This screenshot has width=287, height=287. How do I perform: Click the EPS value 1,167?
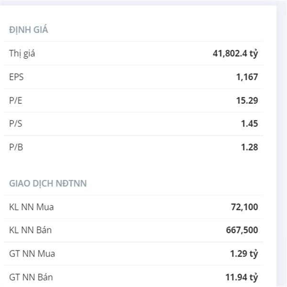coord(247,77)
